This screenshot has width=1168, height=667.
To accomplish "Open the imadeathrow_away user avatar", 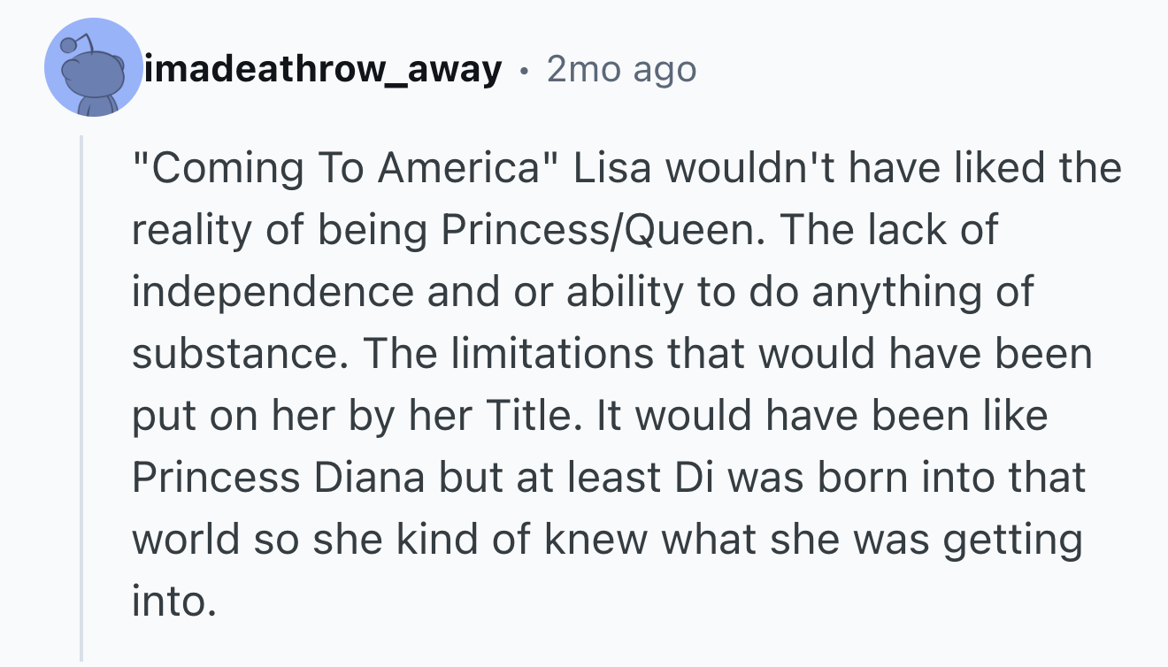I will tap(94, 67).
